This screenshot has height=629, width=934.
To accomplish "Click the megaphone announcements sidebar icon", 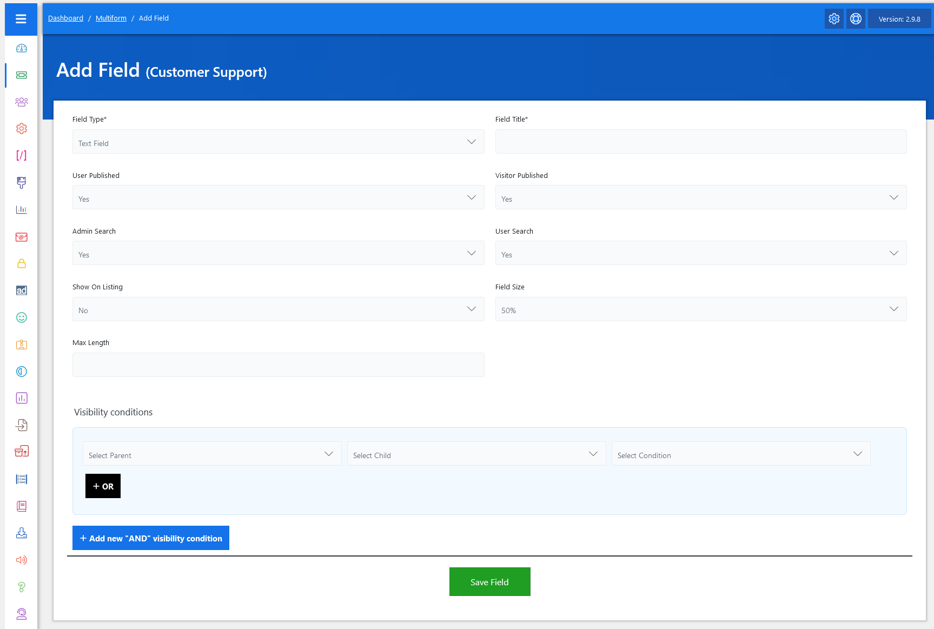I will [22, 560].
